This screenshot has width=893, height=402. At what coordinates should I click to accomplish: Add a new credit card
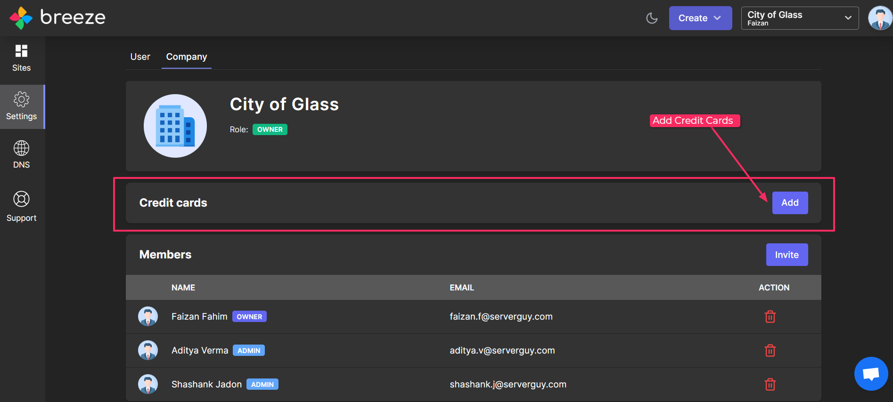790,203
